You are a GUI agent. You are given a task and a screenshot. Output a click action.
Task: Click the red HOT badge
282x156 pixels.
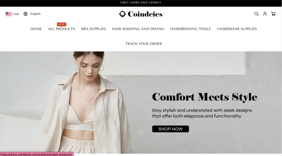point(61,24)
